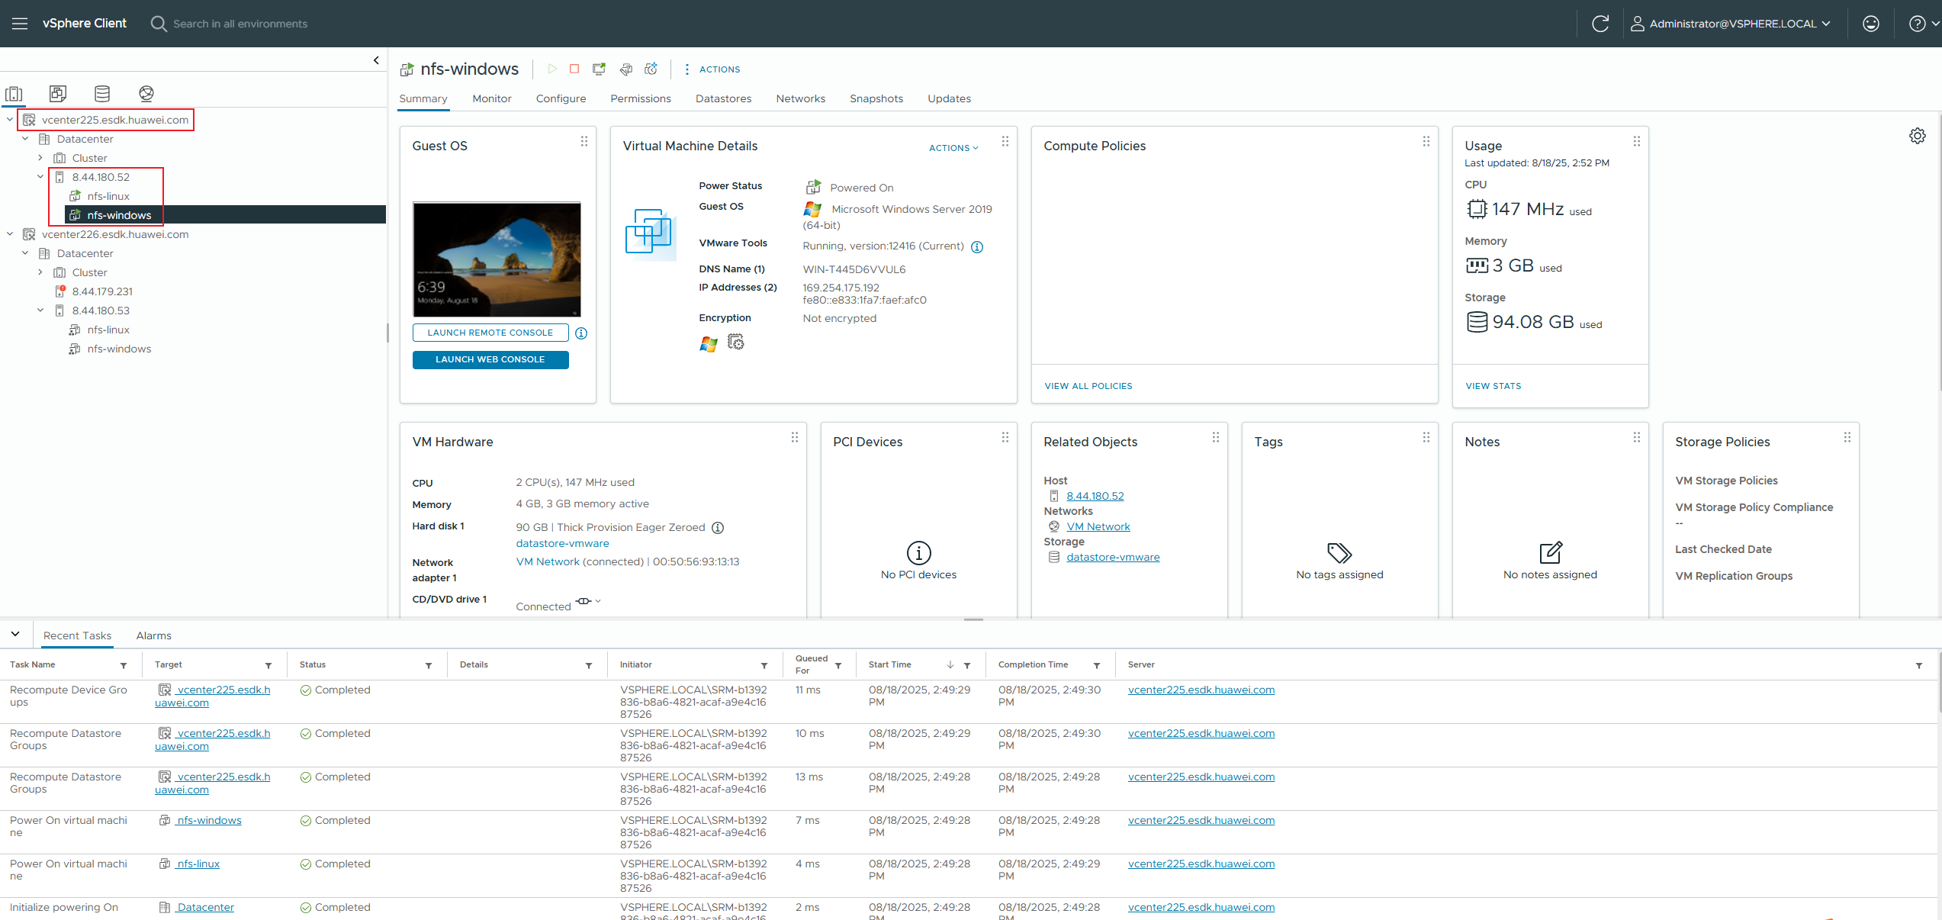Collapse the vcenter225.esdk.huawei.com tree node
The image size is (1942, 920).
(10, 120)
